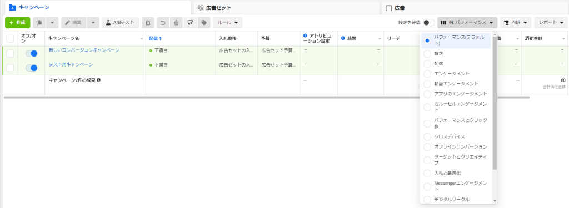Click the 編集 button
This screenshot has height=208, width=569.
click(x=74, y=23)
